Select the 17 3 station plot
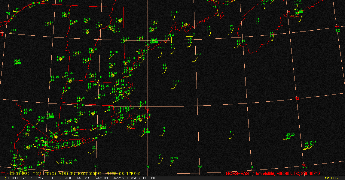345x180 pixels. [137, 64]
